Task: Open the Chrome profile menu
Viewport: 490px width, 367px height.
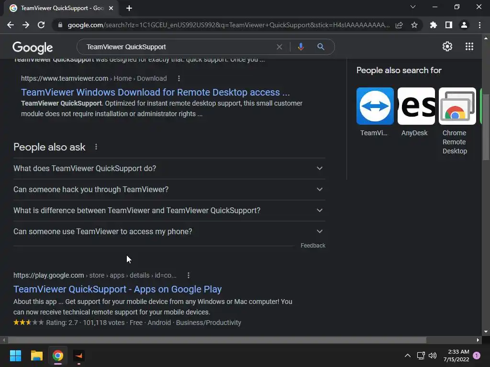Action: (464, 25)
